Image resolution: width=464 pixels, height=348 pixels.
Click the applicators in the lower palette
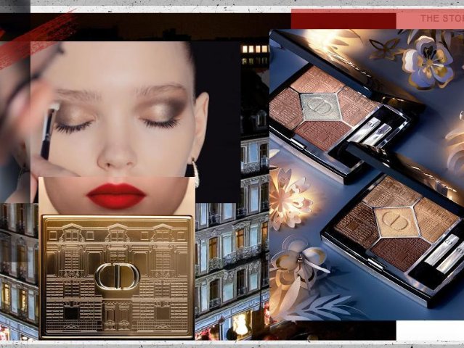(443, 253)
